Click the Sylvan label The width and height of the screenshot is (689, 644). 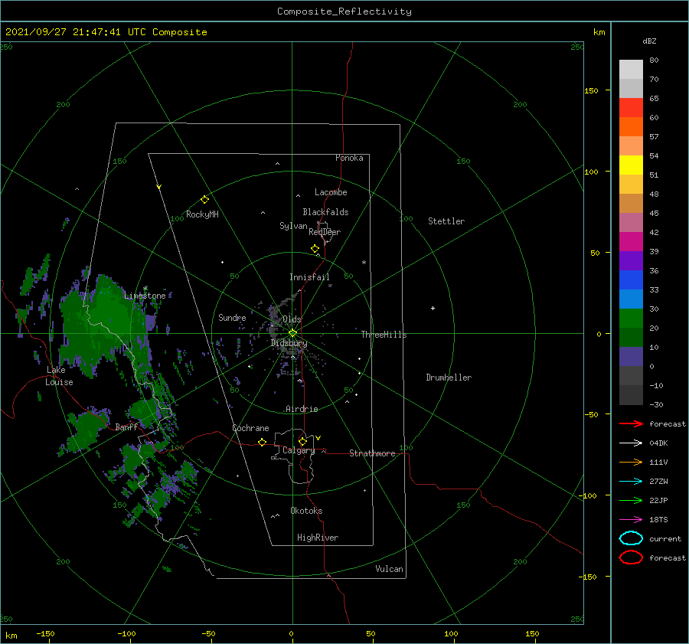293,226
